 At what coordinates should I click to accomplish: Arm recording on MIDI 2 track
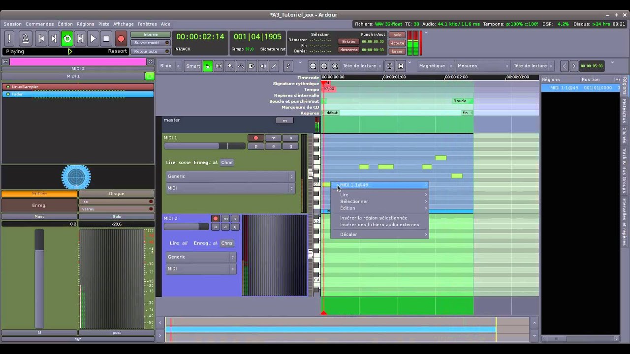click(215, 218)
